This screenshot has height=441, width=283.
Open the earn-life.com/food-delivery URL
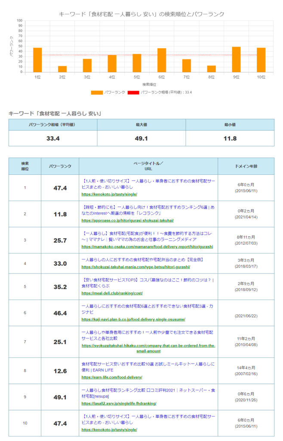pyautogui.click(x=112, y=377)
